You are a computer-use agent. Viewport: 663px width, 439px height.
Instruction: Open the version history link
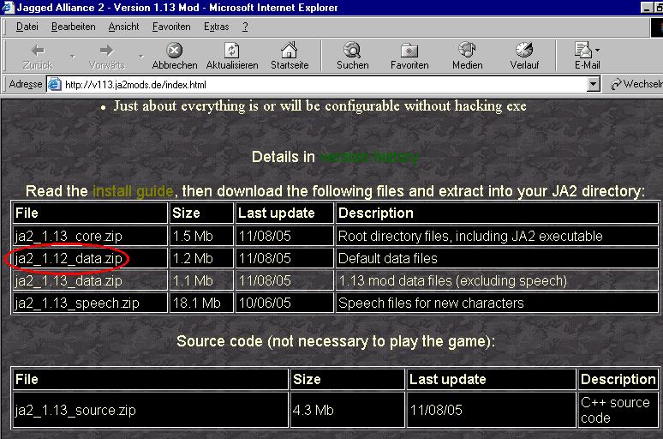pyautogui.click(x=368, y=158)
